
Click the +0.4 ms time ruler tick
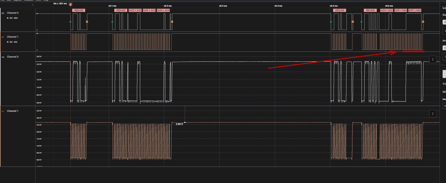point(278,6)
